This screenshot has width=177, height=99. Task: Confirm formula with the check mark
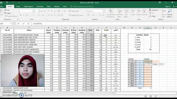pyautogui.click(x=23, y=24)
